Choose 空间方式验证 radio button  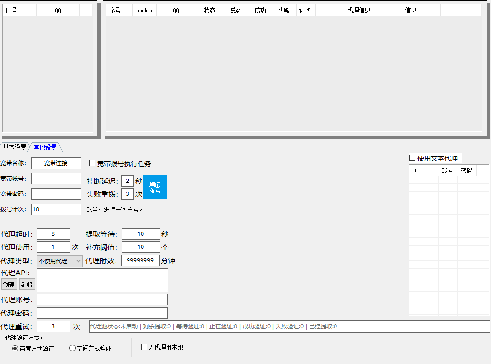[73, 348]
